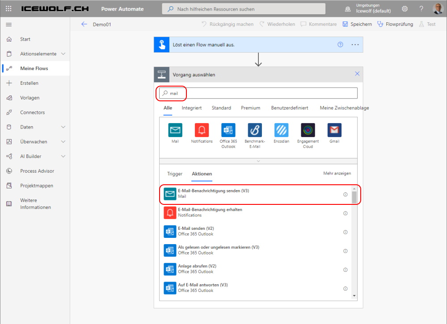Viewport: 447px width, 324px height.
Task: Select the Mail connector icon
Action: tap(175, 130)
